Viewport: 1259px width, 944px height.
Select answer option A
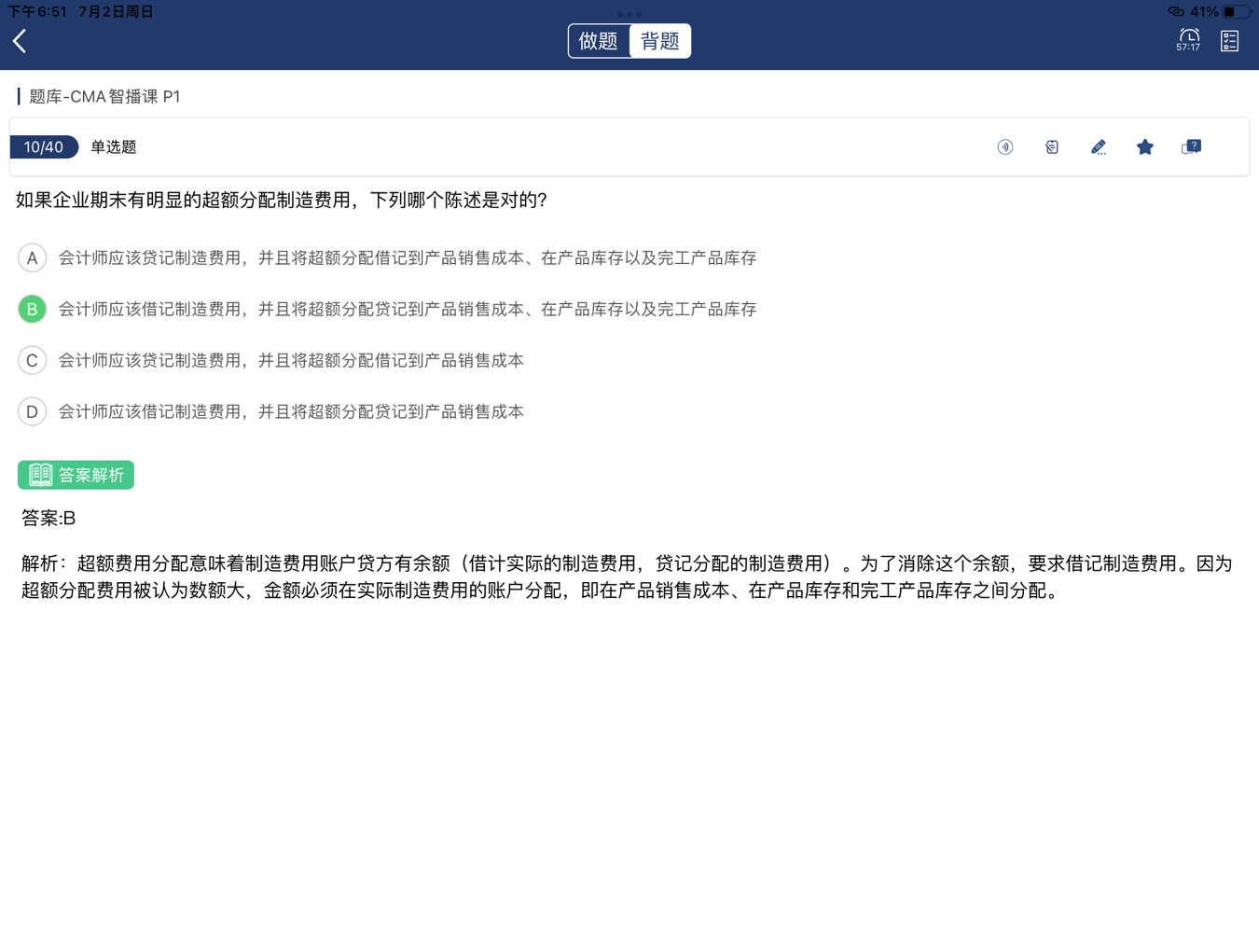tap(33, 258)
